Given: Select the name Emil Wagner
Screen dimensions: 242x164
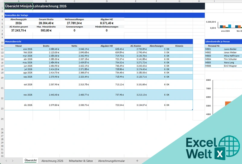Looking at the screenshot, I should 233,66.
